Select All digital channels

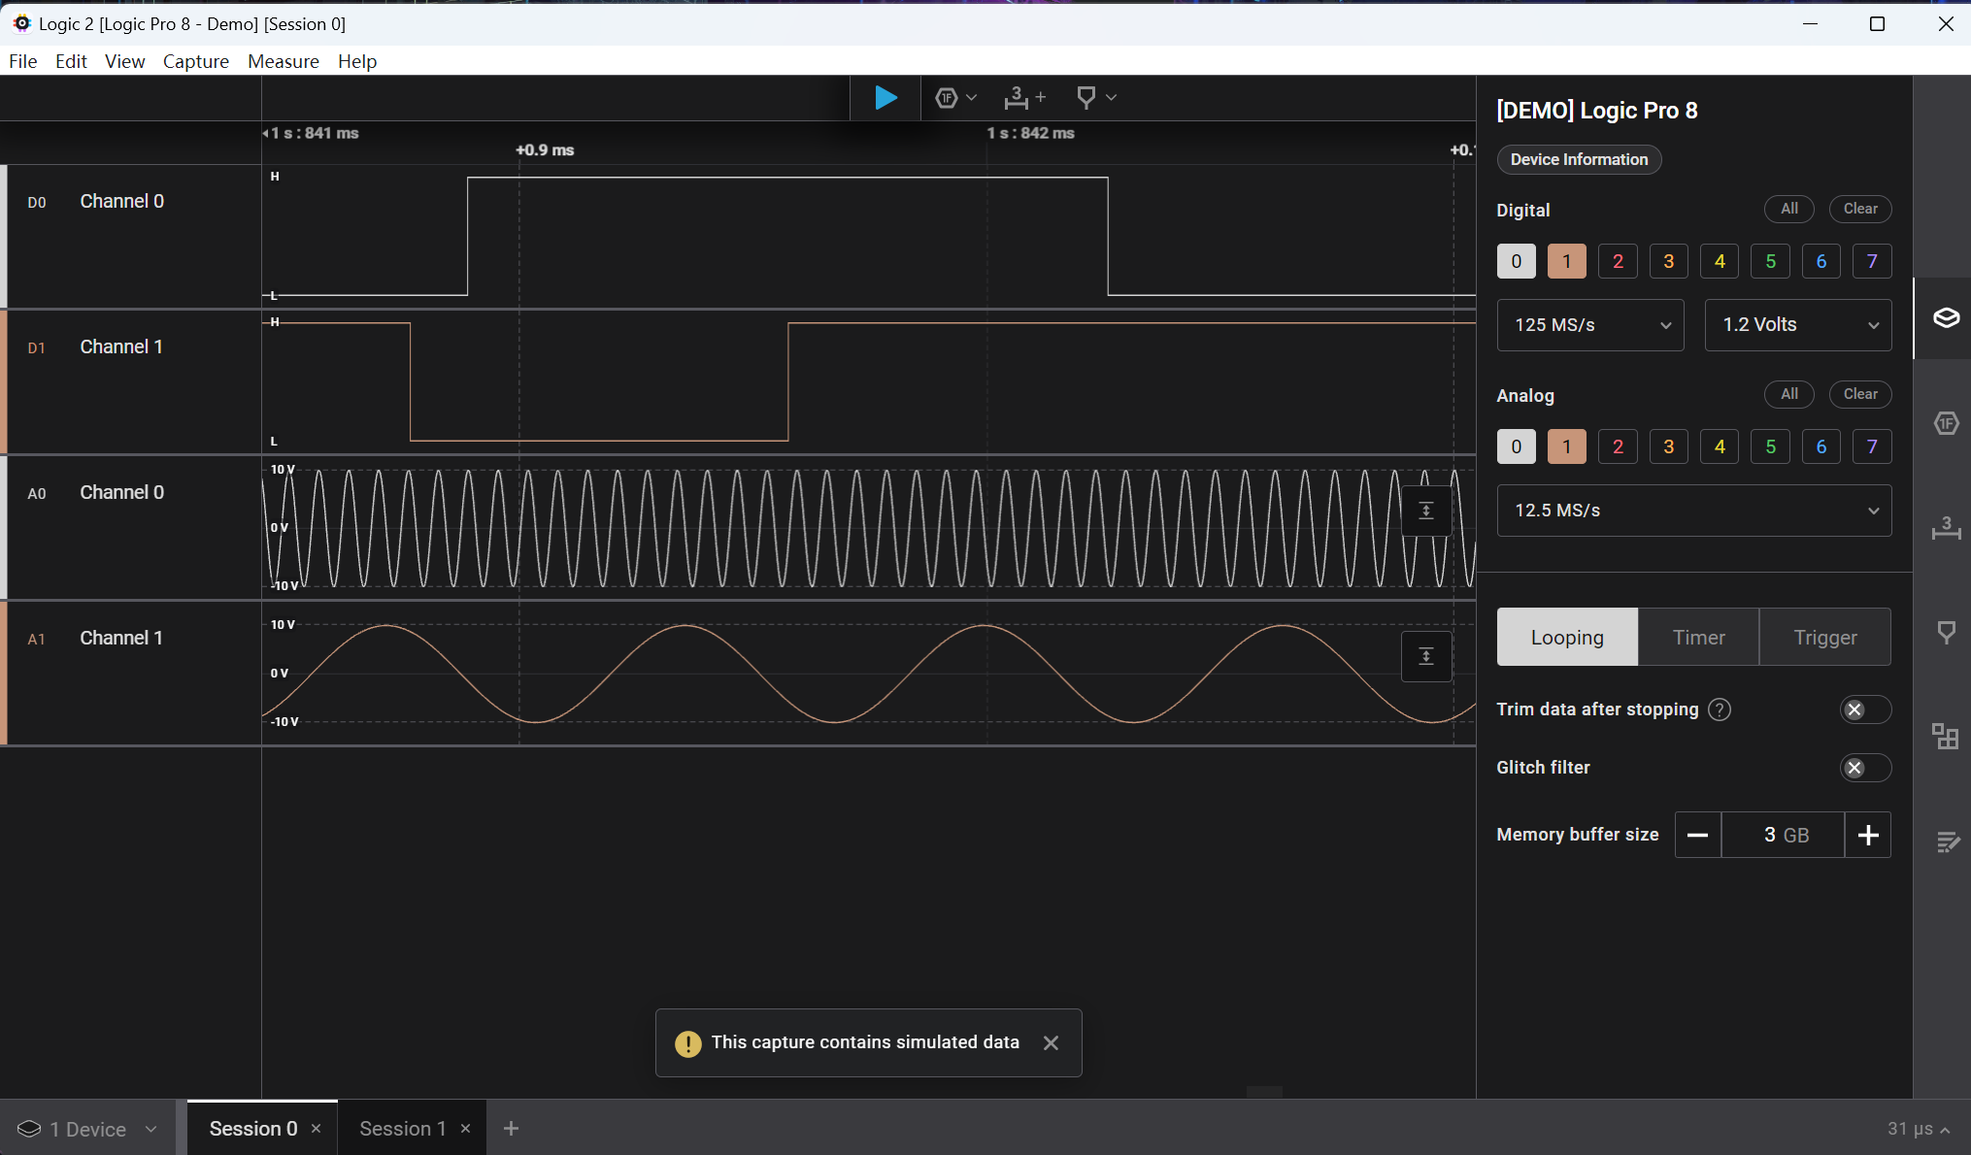click(x=1788, y=209)
